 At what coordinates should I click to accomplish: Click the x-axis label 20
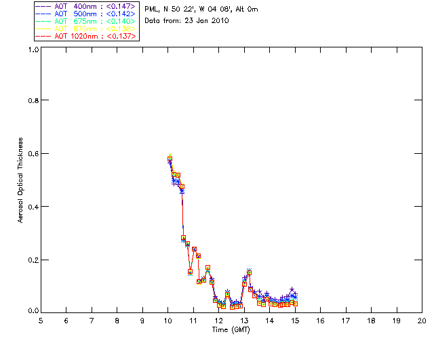point(422,321)
